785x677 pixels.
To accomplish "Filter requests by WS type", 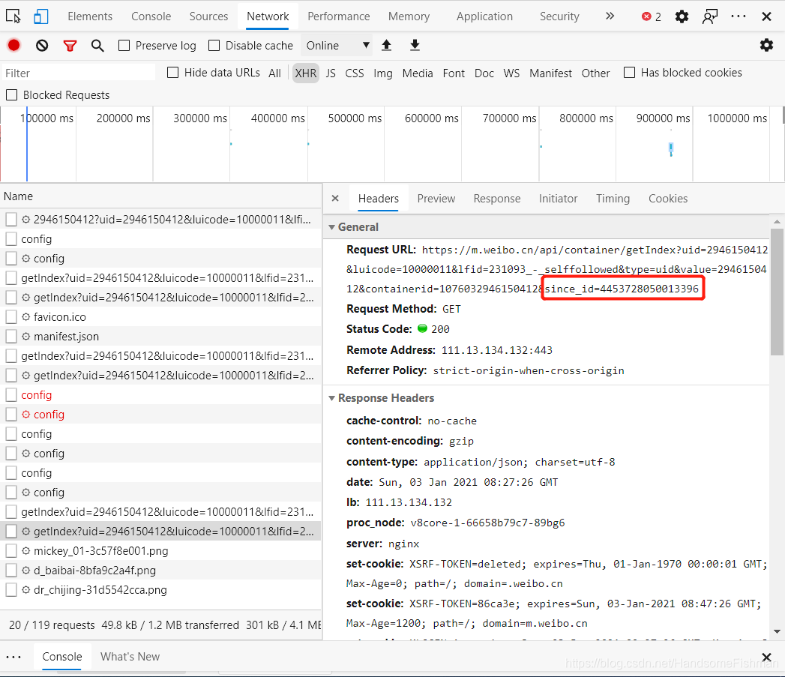I will pyautogui.click(x=511, y=73).
